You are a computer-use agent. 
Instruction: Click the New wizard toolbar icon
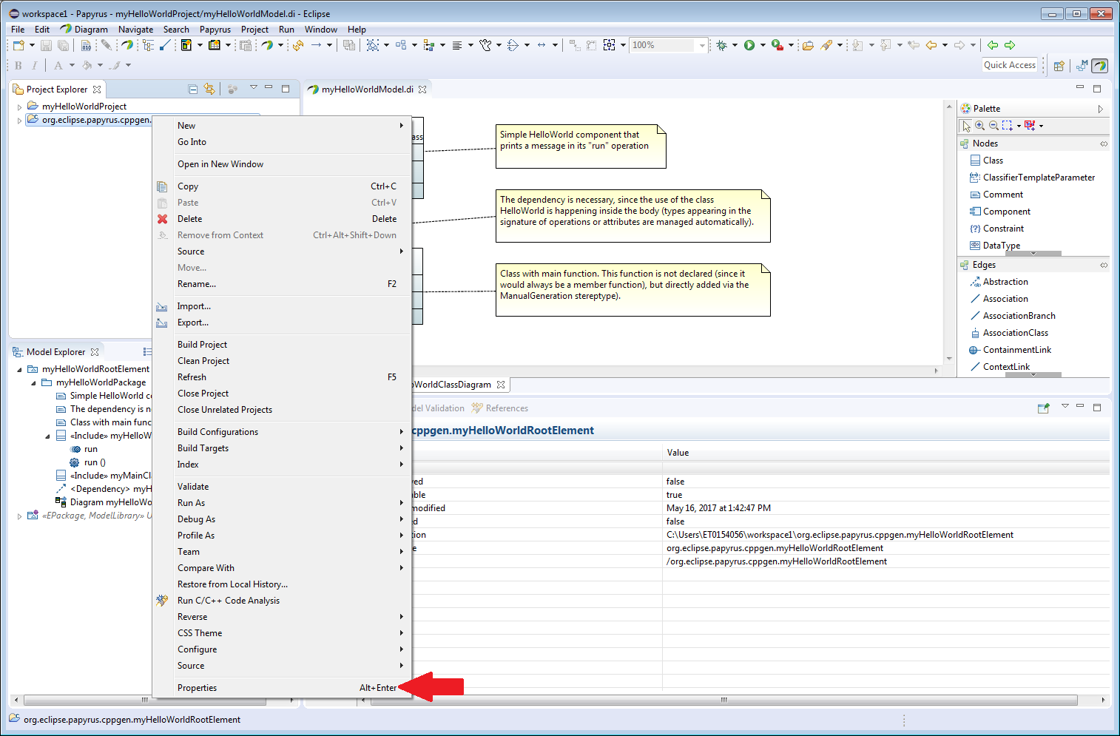(x=18, y=45)
